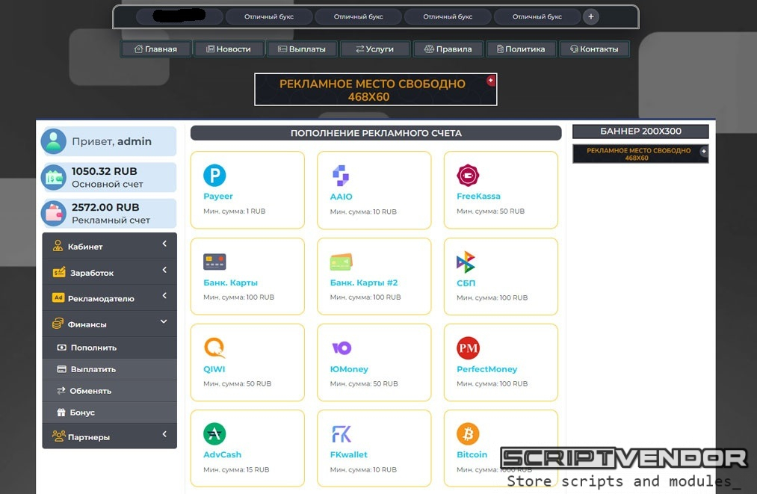Image resolution: width=757 pixels, height=494 pixels.
Task: Click the plus icon on the sidebar banner
Action: tap(704, 151)
